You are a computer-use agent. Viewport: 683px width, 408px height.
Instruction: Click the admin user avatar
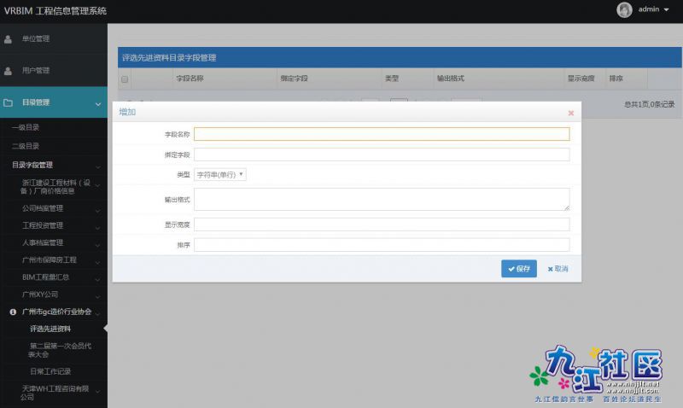click(624, 9)
